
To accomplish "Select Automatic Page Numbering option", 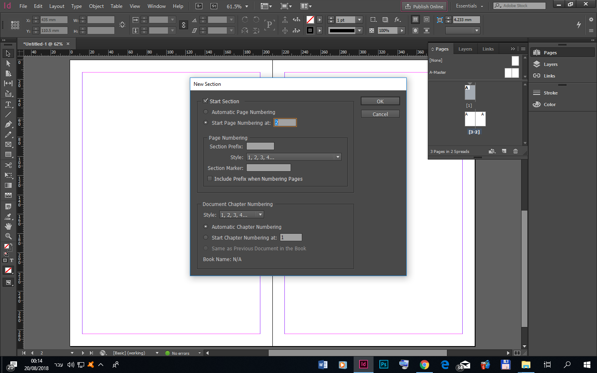I will tap(206, 112).
